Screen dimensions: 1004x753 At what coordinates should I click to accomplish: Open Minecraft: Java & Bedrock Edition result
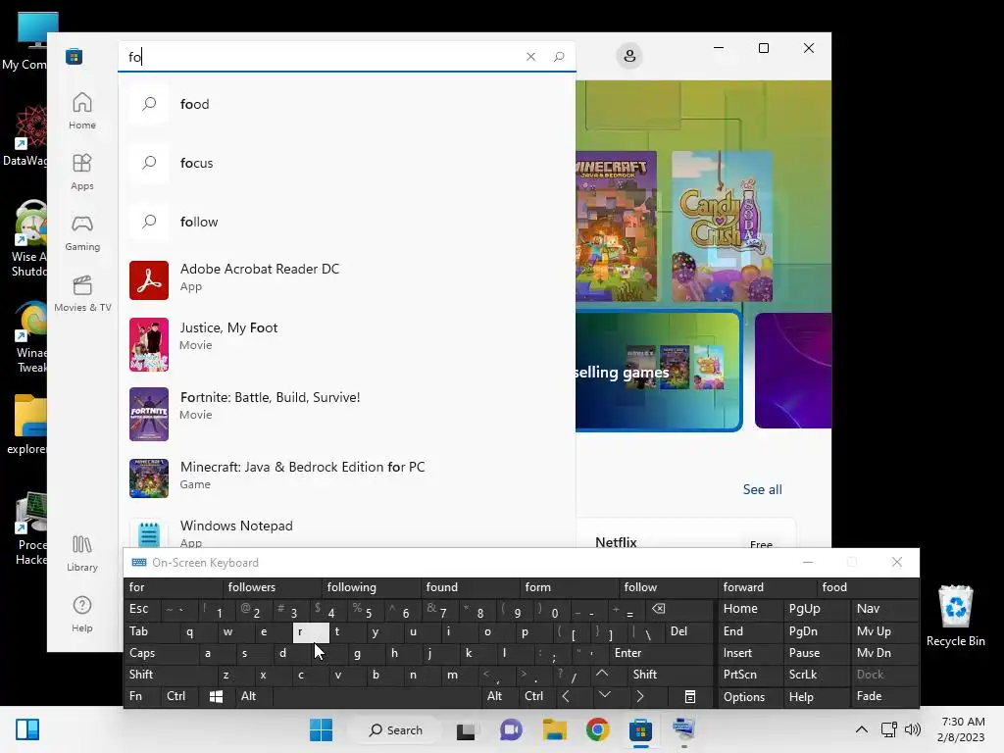[x=347, y=477]
